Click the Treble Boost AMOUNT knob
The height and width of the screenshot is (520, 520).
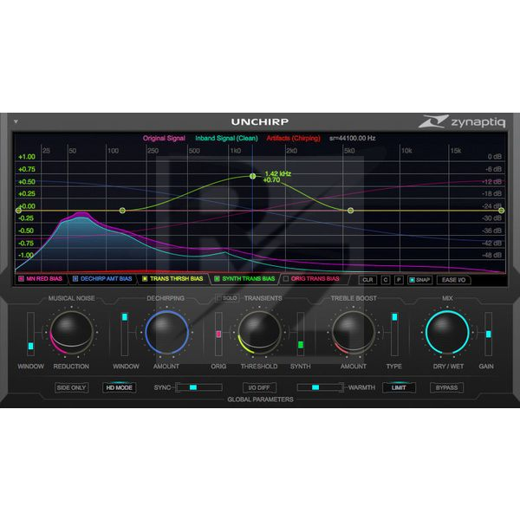pyautogui.click(x=354, y=333)
